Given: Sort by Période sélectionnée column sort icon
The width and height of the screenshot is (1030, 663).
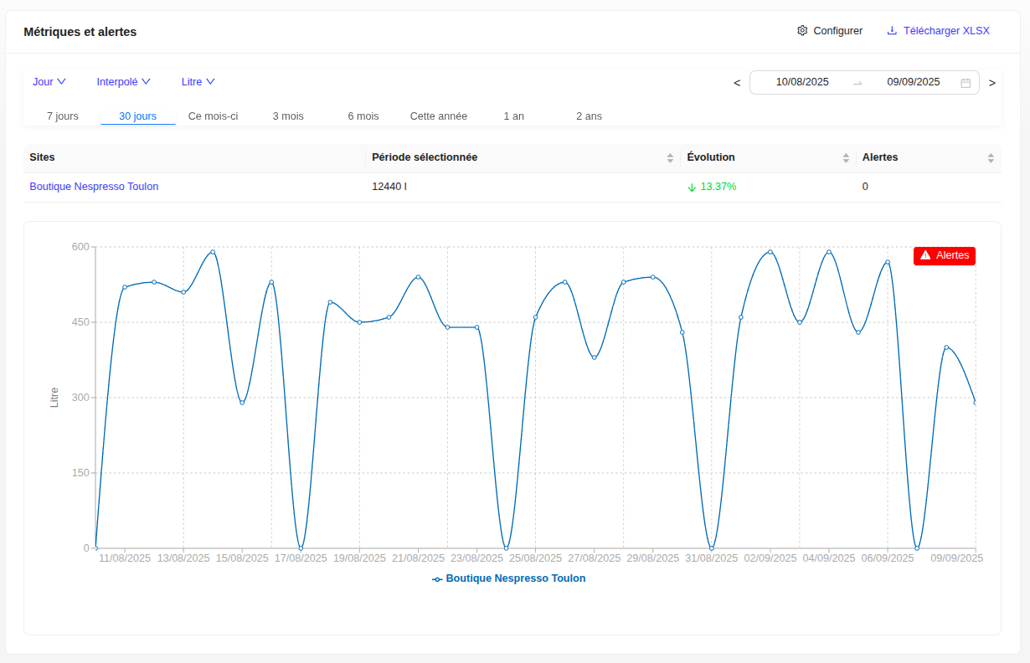Looking at the screenshot, I should click(x=670, y=157).
